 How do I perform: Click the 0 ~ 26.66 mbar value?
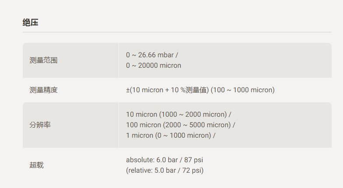pos(150,55)
